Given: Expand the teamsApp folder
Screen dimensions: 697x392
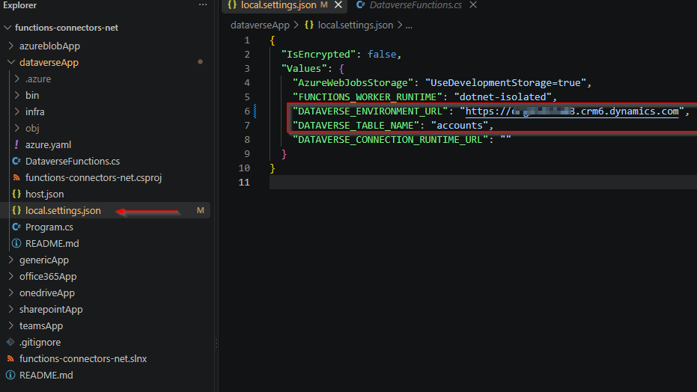Looking at the screenshot, I should pyautogui.click(x=11, y=325).
